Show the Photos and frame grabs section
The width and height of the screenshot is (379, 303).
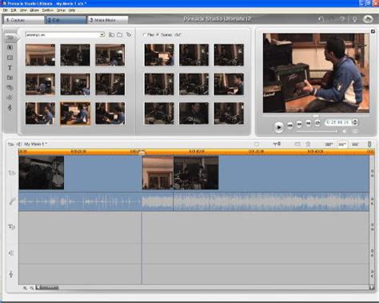10,78
